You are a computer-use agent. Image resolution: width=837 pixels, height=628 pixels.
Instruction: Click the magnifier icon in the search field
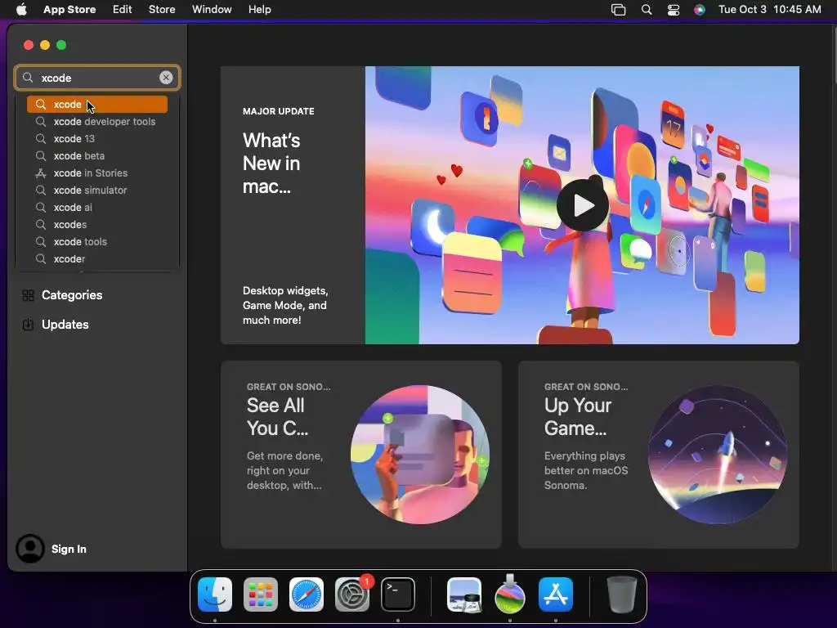(x=28, y=78)
